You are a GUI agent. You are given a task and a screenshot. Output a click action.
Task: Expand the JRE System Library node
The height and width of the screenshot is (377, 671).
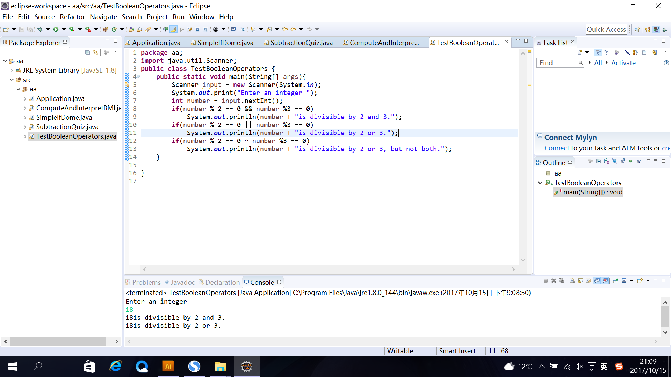pyautogui.click(x=12, y=71)
